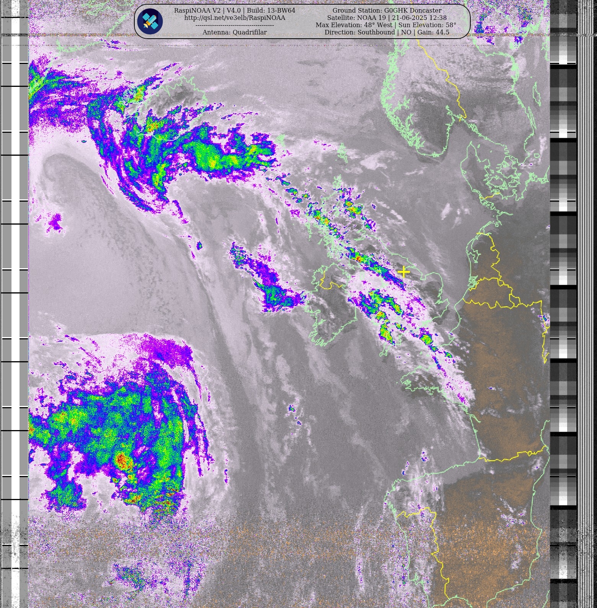Select the 'RaspiNOAA V2 | V4.0 | Build: 13-BW64' text

[x=235, y=10]
